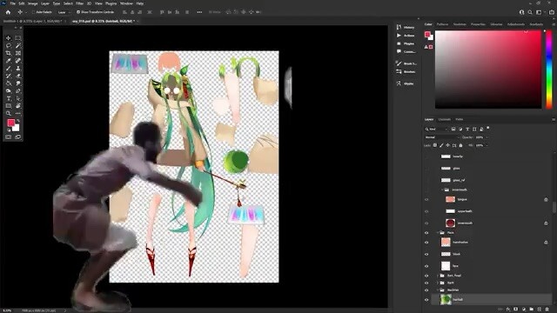This screenshot has width=557, height=313.
Task: Toggle visibility of the innermouth layer
Action: (x=426, y=223)
